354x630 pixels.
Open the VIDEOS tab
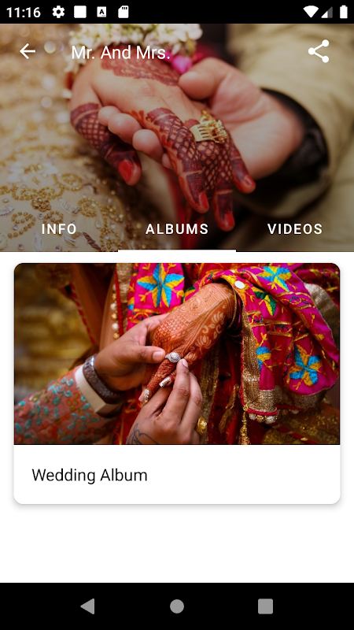295,229
